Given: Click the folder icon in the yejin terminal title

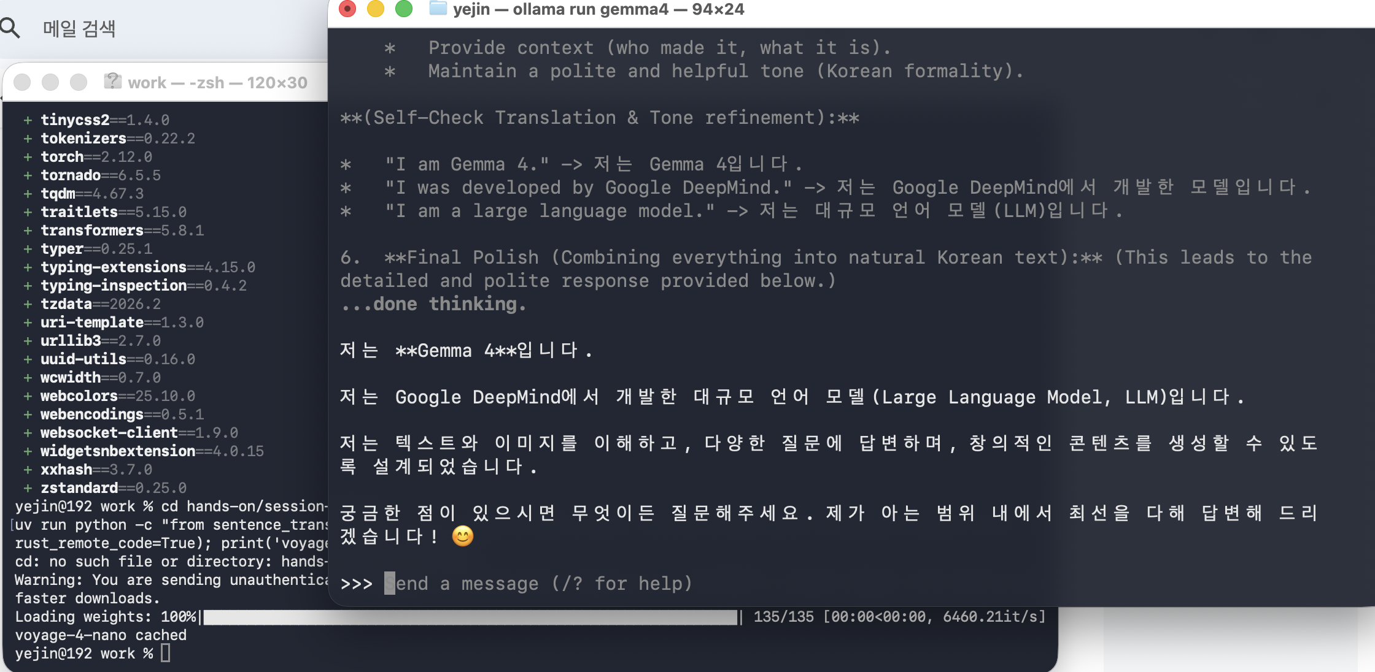Looking at the screenshot, I should pyautogui.click(x=438, y=9).
